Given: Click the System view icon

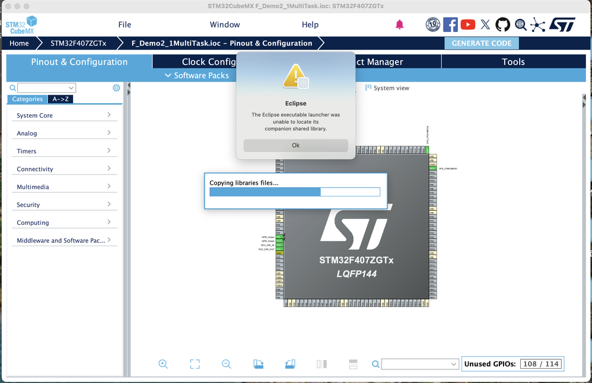Looking at the screenshot, I should [x=368, y=88].
